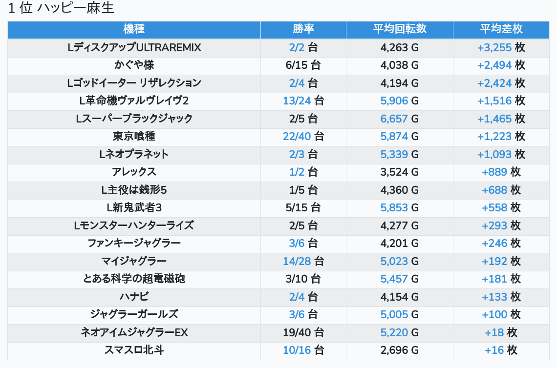Screen dimensions: 557x368
Task: Click the アレックス machine name
Action: pyautogui.click(x=134, y=172)
